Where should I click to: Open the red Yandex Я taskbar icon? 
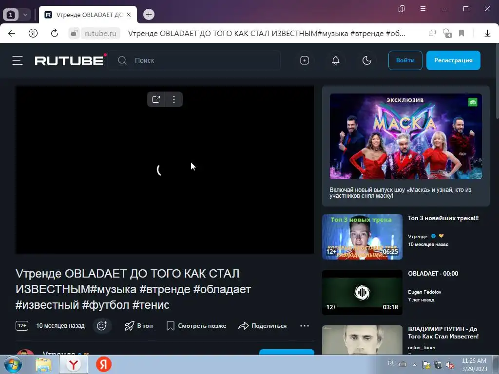click(x=104, y=364)
